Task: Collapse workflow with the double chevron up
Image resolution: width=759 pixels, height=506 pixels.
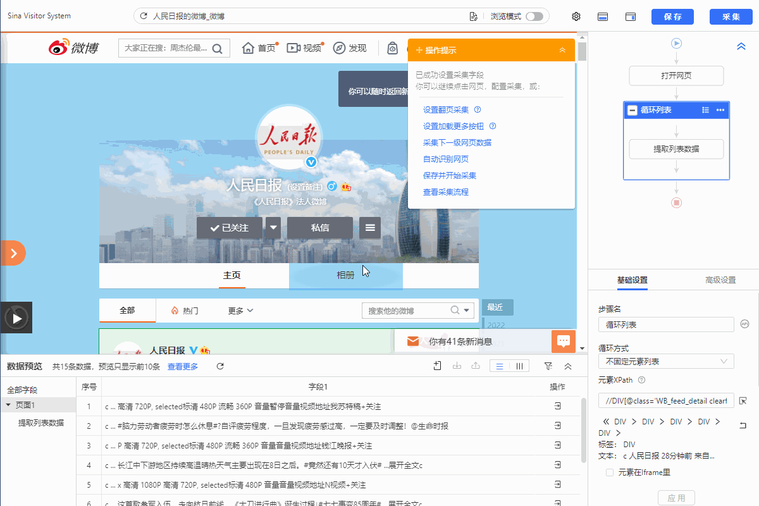Action: click(x=741, y=46)
